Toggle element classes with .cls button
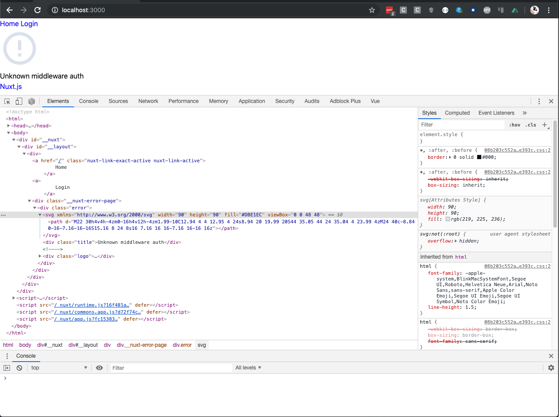This screenshot has height=417, width=559. tap(531, 125)
